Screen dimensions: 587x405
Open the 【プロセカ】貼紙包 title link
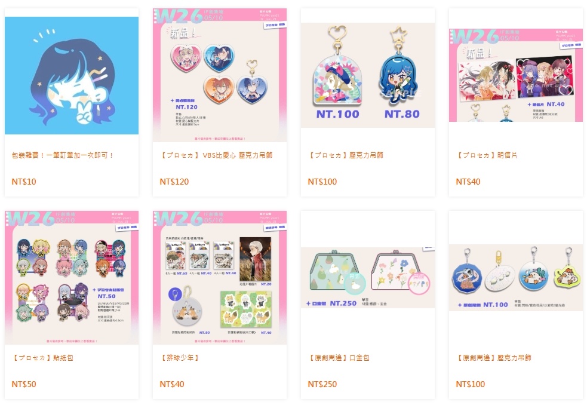(x=42, y=358)
